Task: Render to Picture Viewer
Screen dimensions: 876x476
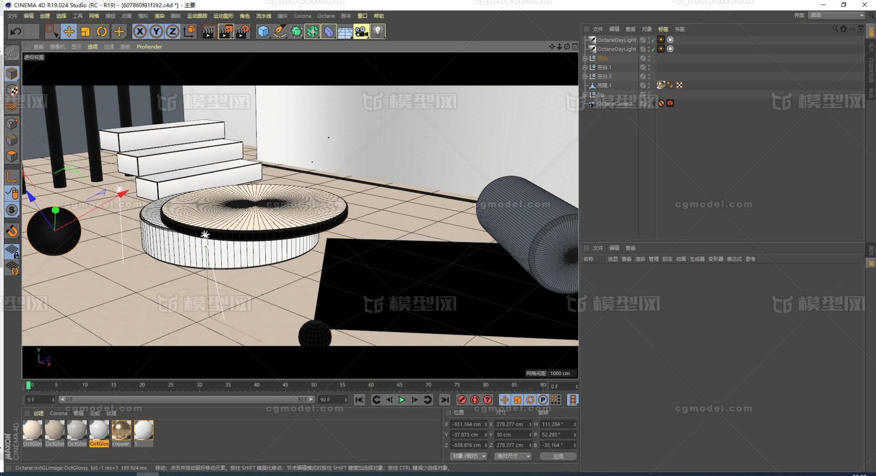Action: click(x=226, y=31)
